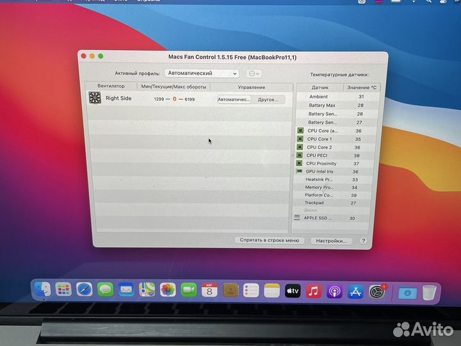This screenshot has width=461, height=346.
Task: Select the Ambient sensor row
Action: pyautogui.click(x=338, y=97)
